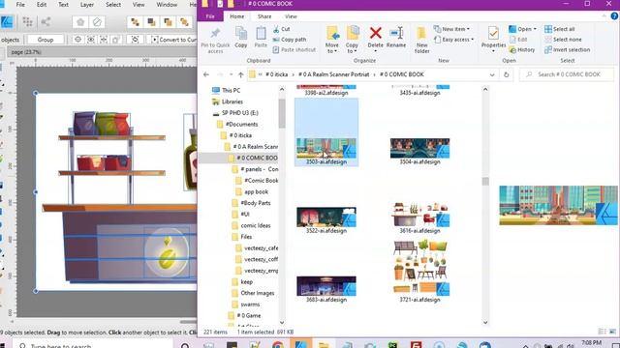Select #Documents folder in tree
Viewport: 620px width, 348px height.
coord(241,125)
